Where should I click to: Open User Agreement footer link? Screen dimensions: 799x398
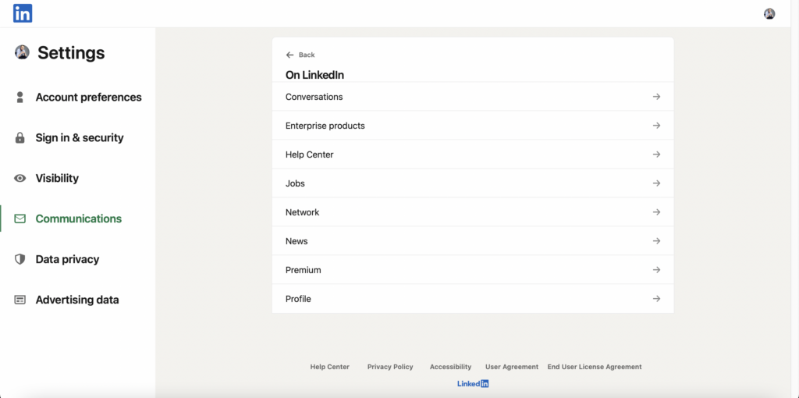[512, 367]
